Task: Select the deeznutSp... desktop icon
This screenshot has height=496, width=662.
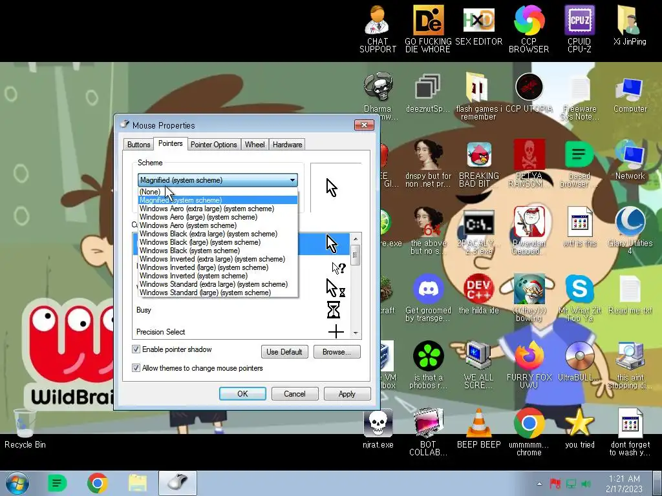Action: pos(428,93)
